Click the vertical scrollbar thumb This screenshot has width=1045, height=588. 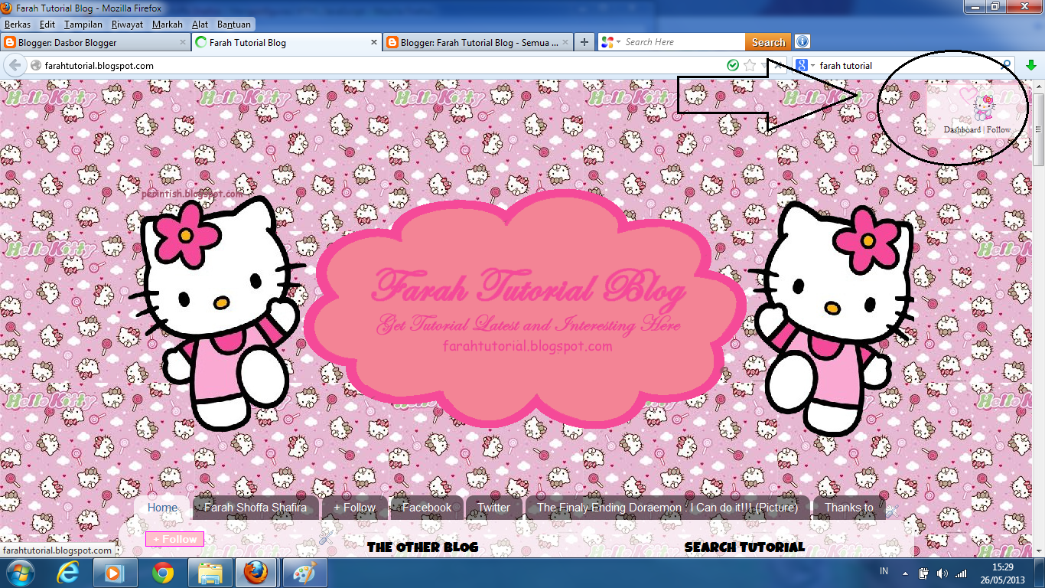(x=1038, y=129)
